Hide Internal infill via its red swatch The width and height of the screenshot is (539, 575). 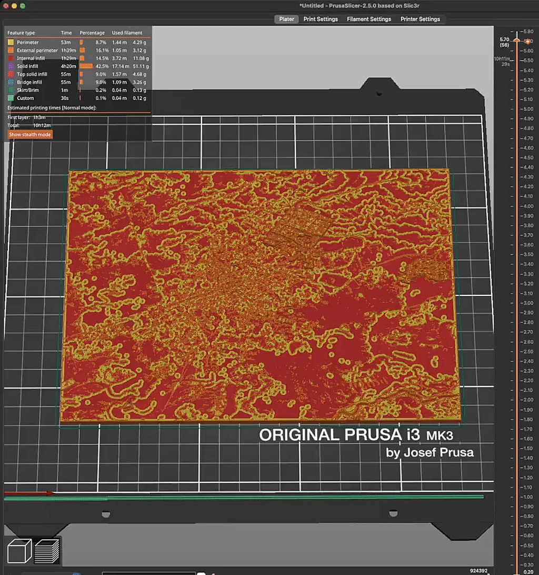point(11,58)
